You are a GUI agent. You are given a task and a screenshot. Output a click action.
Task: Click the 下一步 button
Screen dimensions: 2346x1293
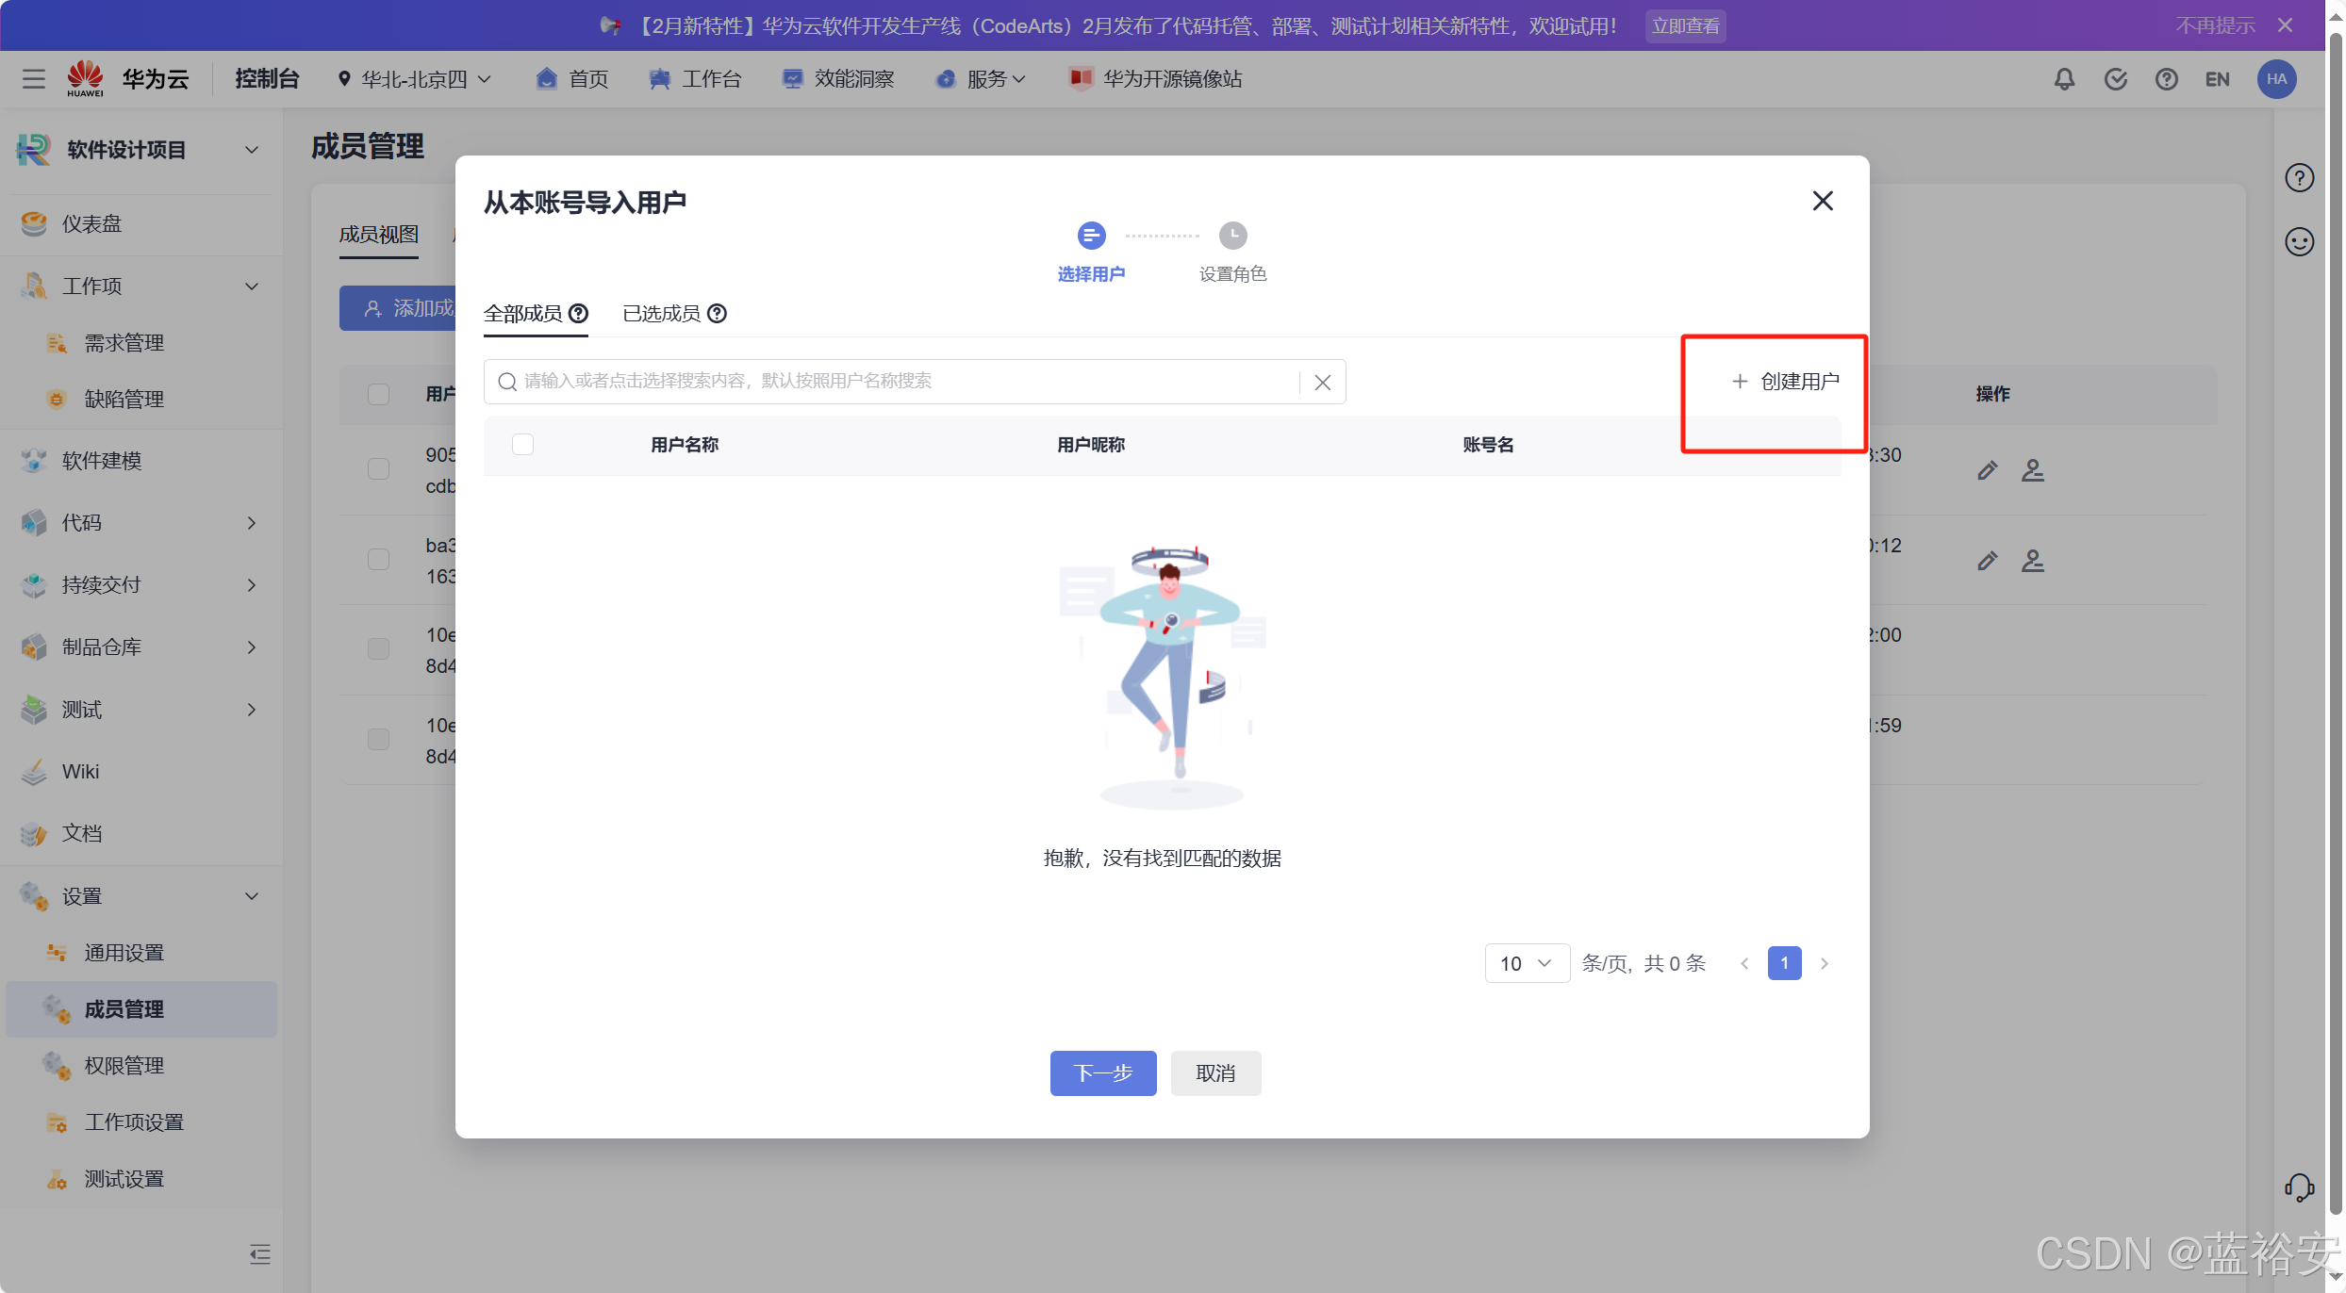[x=1102, y=1073]
